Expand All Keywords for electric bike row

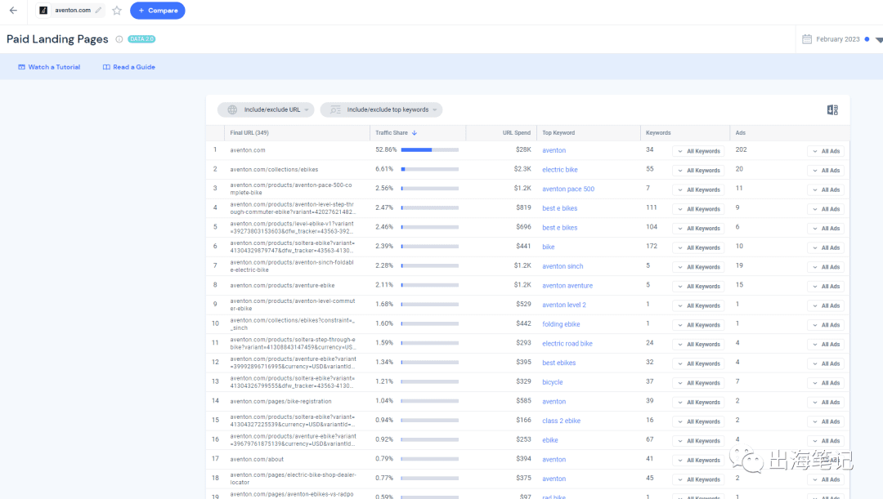[x=698, y=171]
